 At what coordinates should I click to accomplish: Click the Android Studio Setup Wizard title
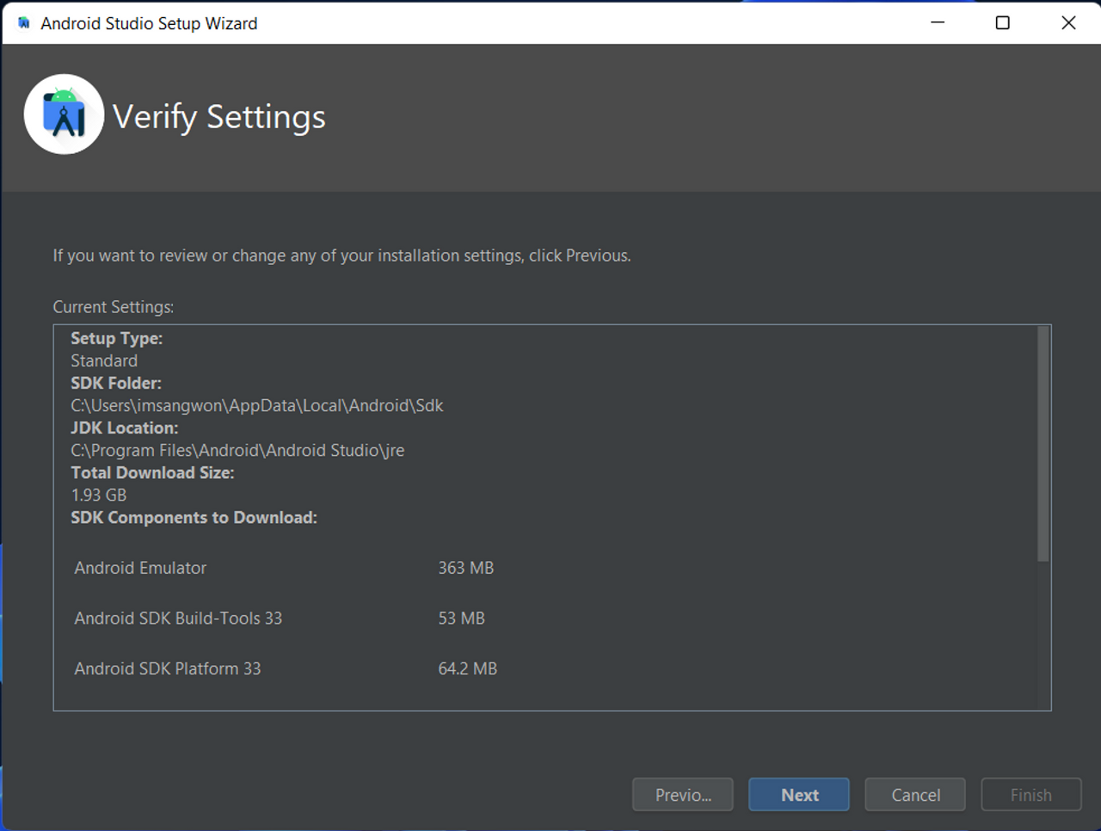[x=149, y=23]
